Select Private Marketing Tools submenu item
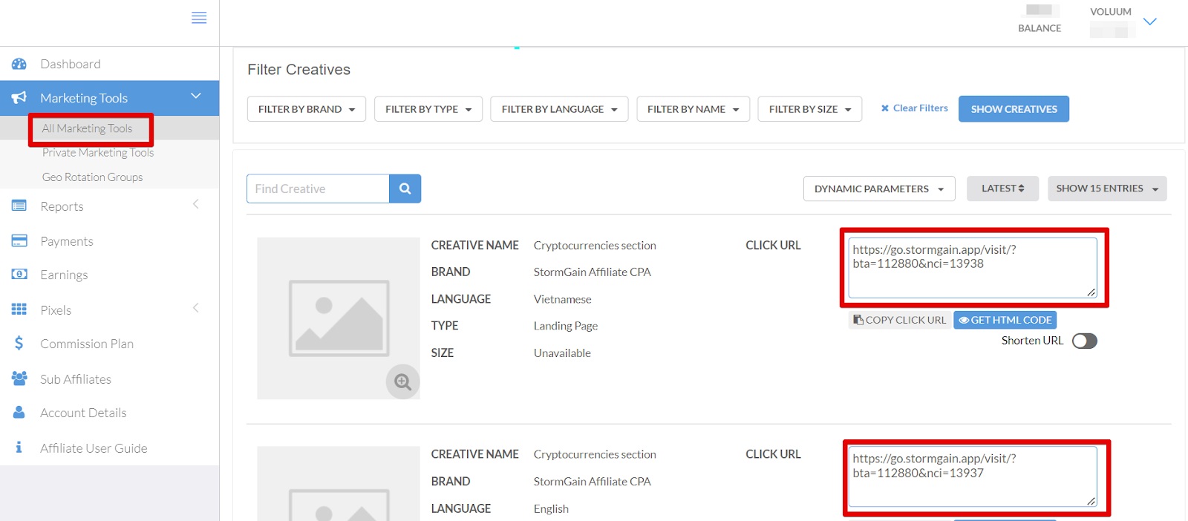The height and width of the screenshot is (521, 1188). tap(98, 153)
